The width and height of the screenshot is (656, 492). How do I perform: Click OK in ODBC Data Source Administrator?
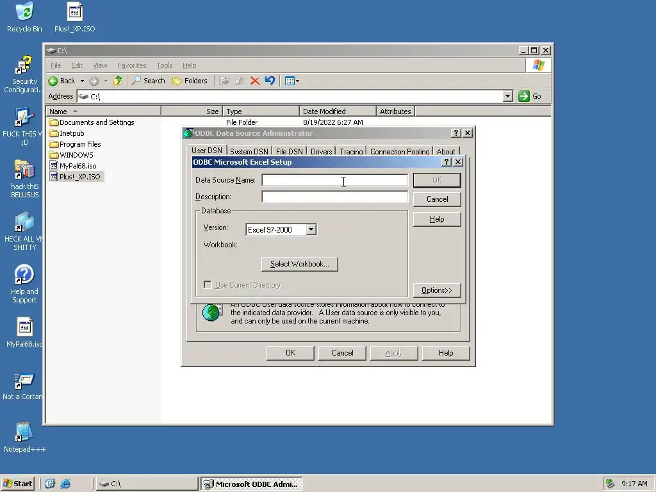pos(290,353)
